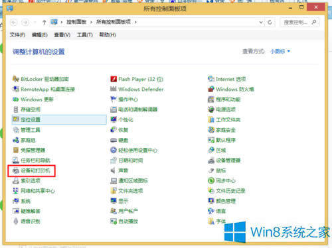Screen dimensions: 332x248
Task: Go up one level with Up arrow
Action: 44,23
